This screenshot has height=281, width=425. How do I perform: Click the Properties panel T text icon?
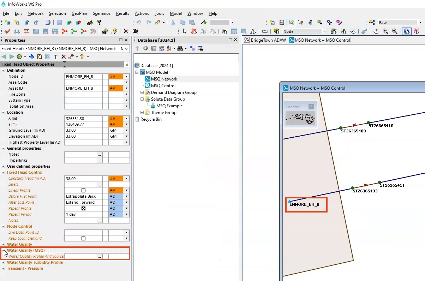(56, 56)
